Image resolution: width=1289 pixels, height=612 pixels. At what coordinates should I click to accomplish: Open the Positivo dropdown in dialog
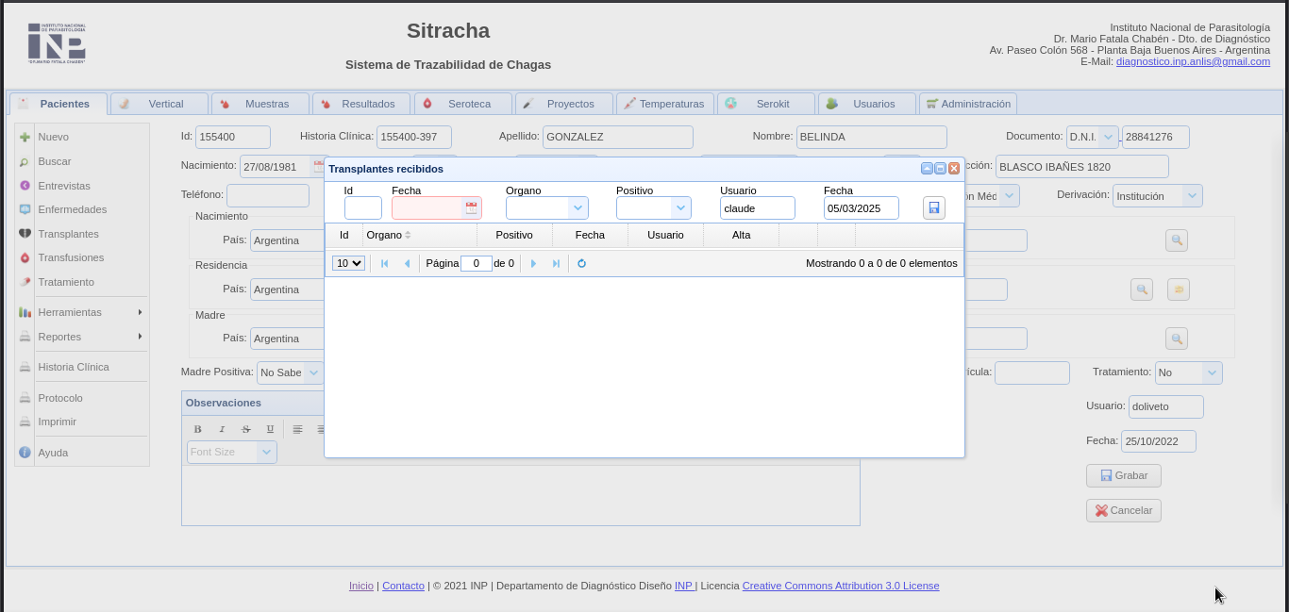679,208
